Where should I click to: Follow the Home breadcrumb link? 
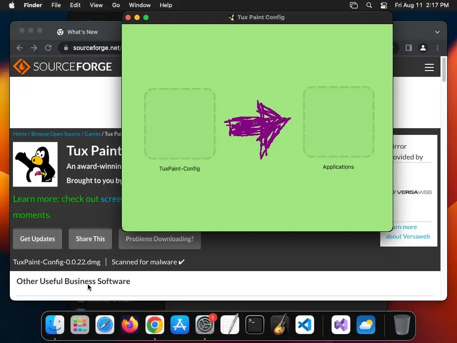pos(20,134)
